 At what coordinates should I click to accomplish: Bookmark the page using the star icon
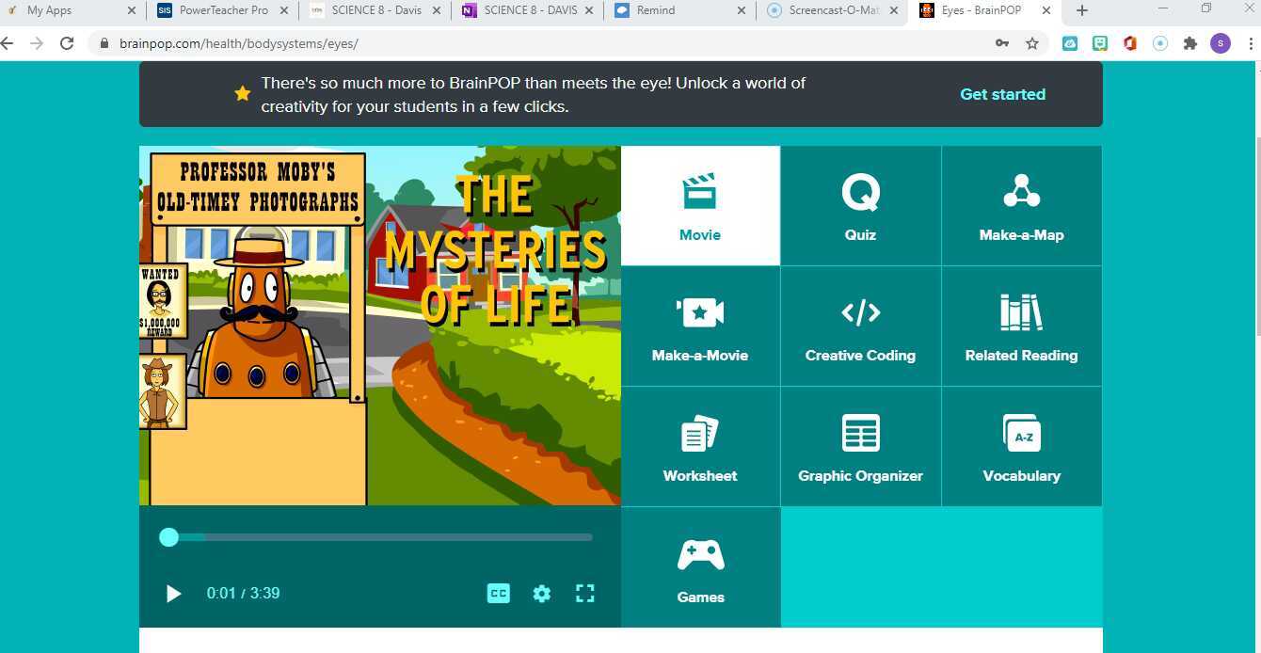point(1032,43)
